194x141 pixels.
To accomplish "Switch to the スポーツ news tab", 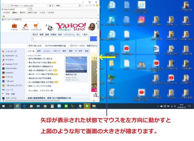I will tap(56, 51).
